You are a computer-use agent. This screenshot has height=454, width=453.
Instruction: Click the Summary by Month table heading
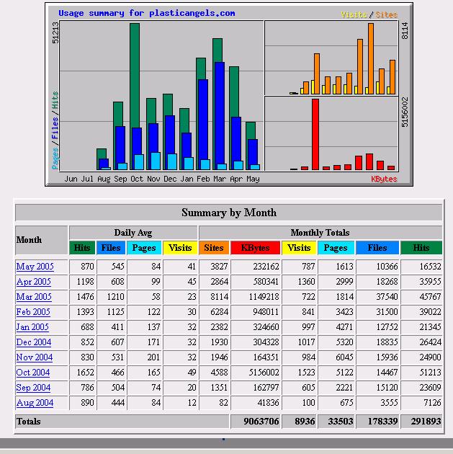(228, 213)
